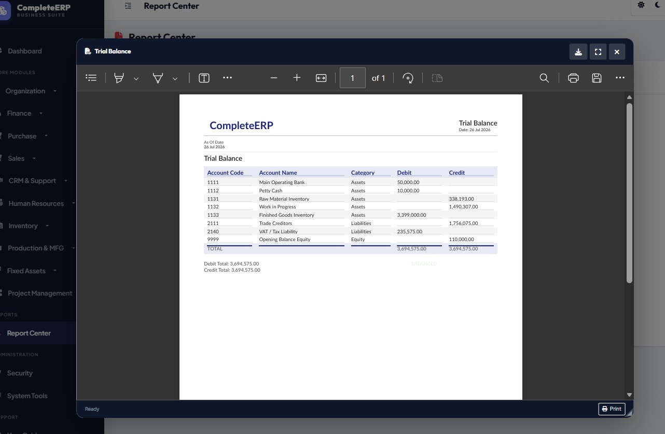Click the CompleteERP logo icon
665x434 pixels.
[x=5, y=10]
